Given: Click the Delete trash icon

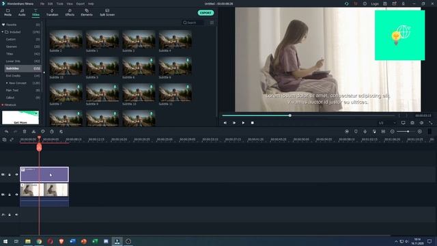Looking at the screenshot, I should pyautogui.click(x=25, y=132).
